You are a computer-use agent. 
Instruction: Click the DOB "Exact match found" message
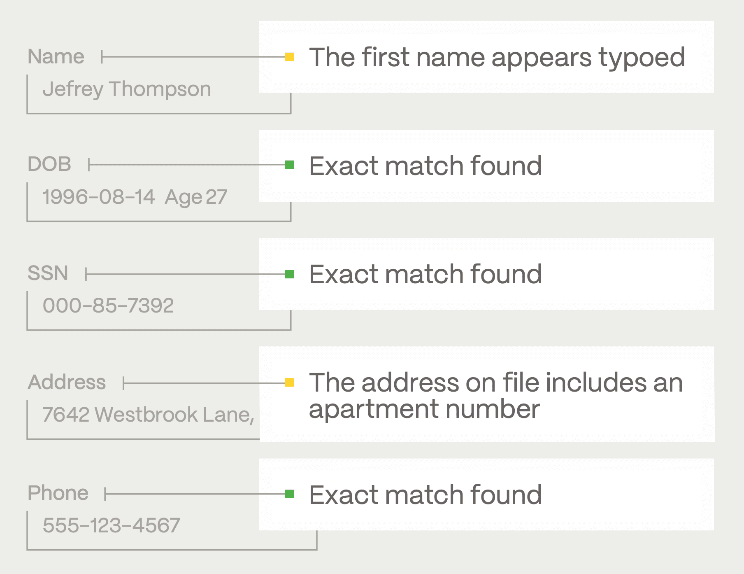coord(425,166)
